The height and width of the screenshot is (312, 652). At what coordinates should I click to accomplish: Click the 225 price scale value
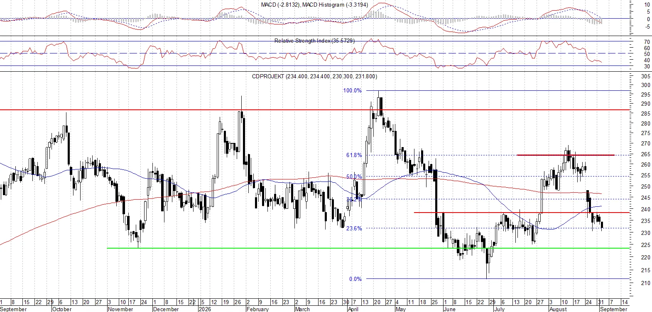click(646, 245)
